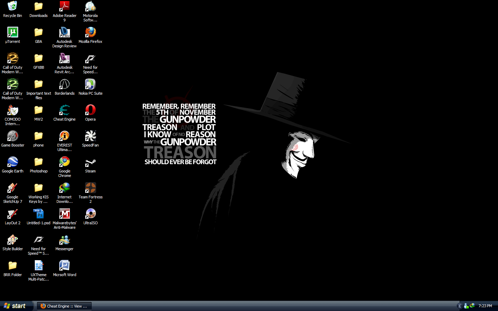Screen dimensions: 498x311
Task: Open SpeedFan
Action: click(x=90, y=139)
